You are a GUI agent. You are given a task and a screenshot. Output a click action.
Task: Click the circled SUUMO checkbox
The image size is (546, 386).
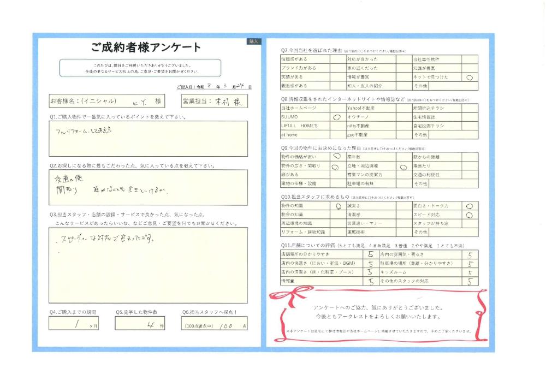[x=337, y=117]
